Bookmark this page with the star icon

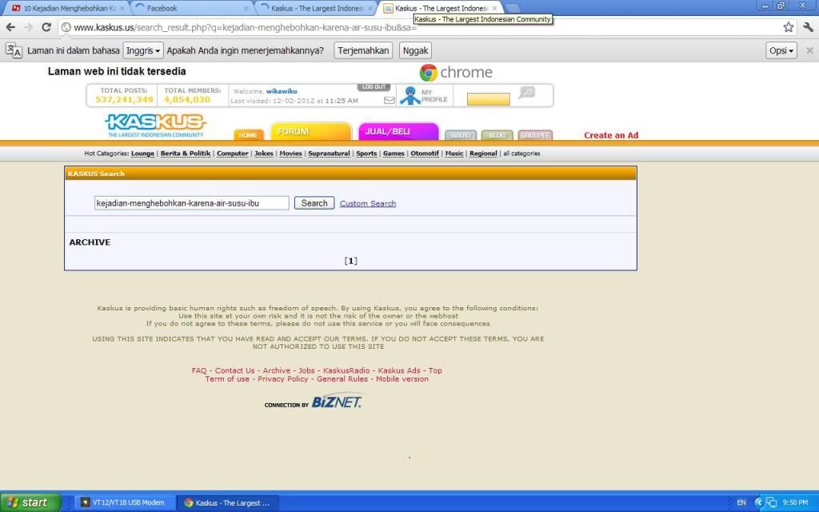click(788, 27)
